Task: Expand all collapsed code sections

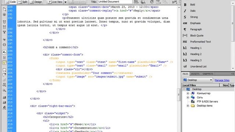Action: (x=4, y=32)
